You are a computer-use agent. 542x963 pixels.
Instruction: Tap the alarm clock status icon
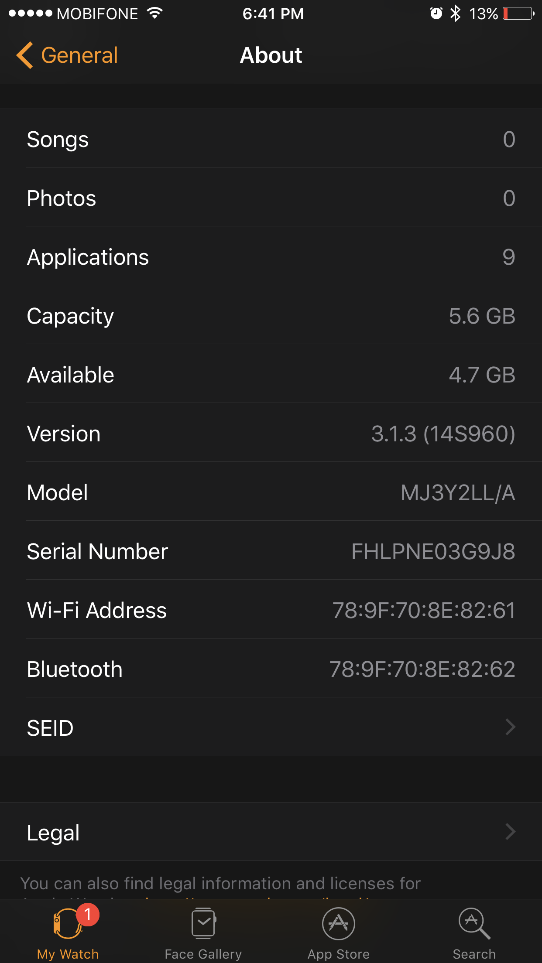click(x=436, y=14)
